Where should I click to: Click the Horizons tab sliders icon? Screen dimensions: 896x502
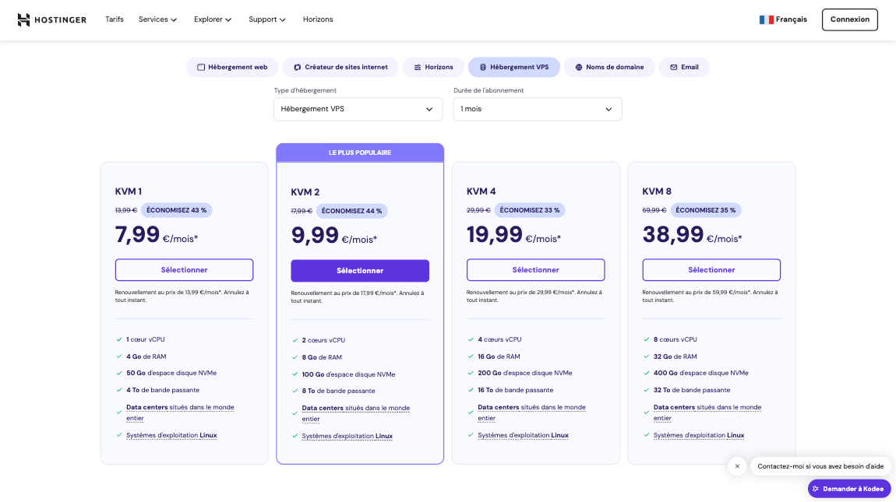[418, 68]
